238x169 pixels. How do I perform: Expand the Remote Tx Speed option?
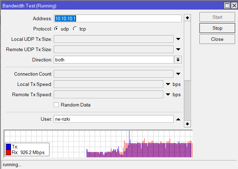tap(168, 94)
